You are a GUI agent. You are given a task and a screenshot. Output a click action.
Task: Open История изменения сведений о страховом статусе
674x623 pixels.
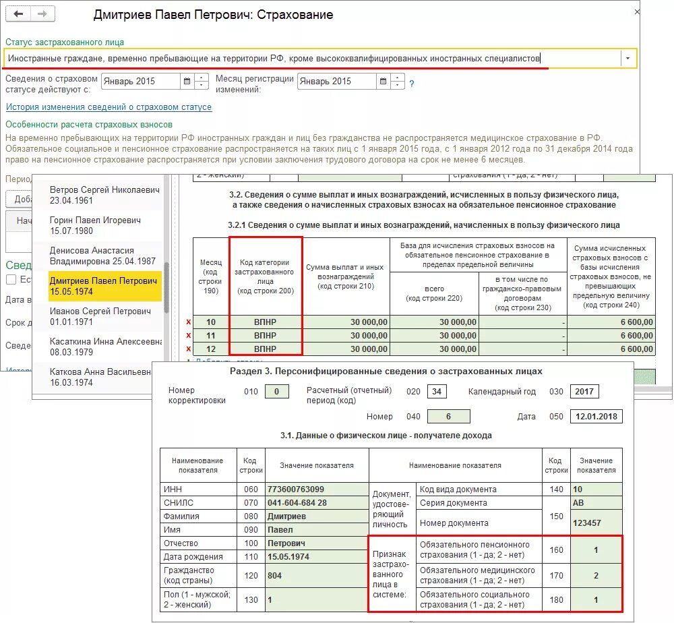point(109,107)
